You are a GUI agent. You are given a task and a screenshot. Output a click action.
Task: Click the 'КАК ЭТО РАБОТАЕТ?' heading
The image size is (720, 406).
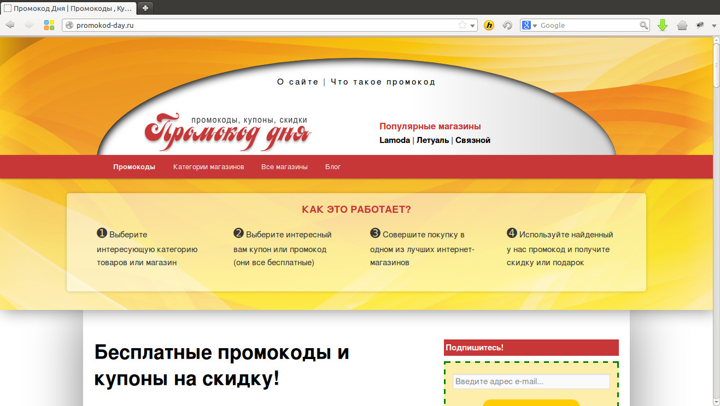click(x=356, y=210)
